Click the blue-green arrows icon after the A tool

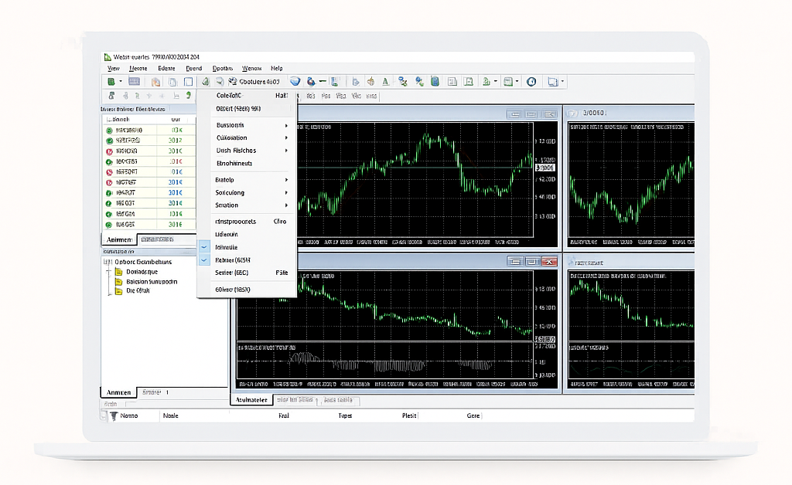[x=402, y=81]
